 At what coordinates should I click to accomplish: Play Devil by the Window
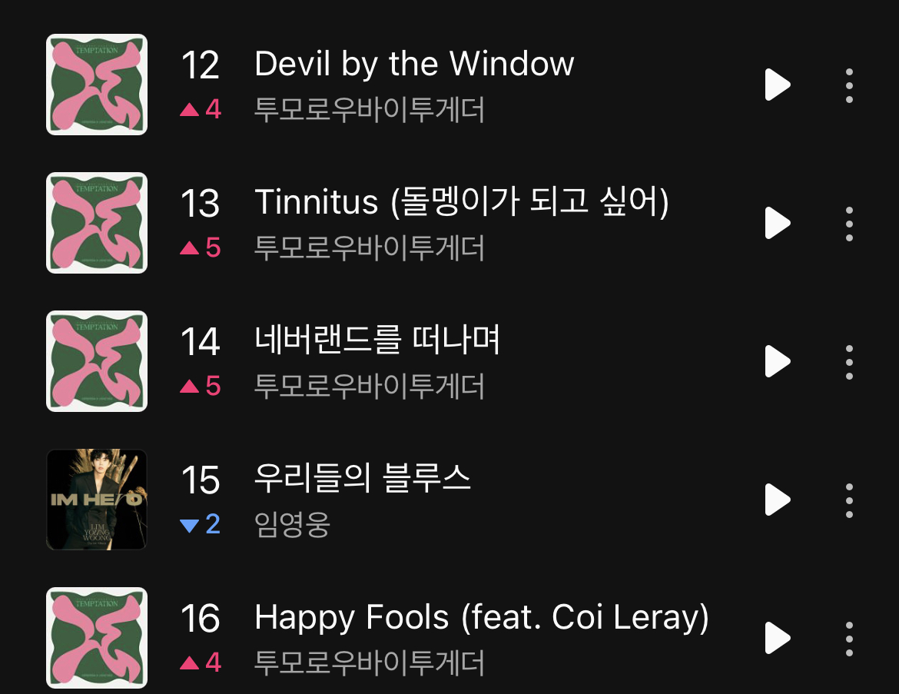coord(778,85)
